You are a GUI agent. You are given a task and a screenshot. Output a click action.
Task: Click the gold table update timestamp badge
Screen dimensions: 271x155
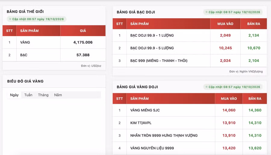click(233, 87)
